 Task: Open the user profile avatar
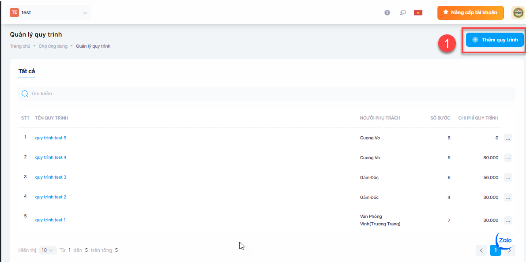tap(518, 13)
